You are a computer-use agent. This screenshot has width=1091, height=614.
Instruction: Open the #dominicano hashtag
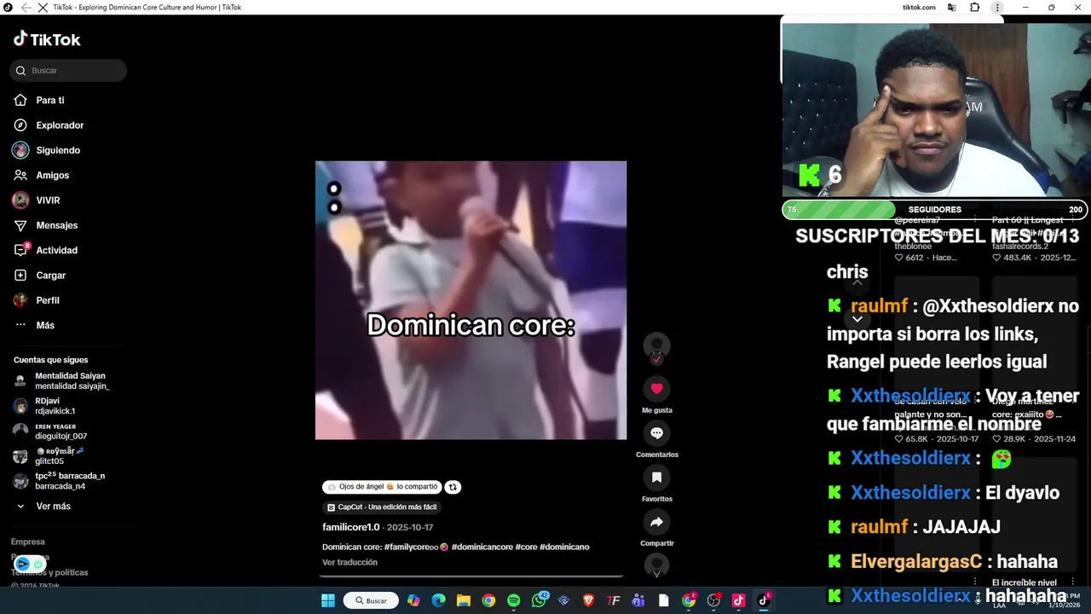click(x=564, y=547)
